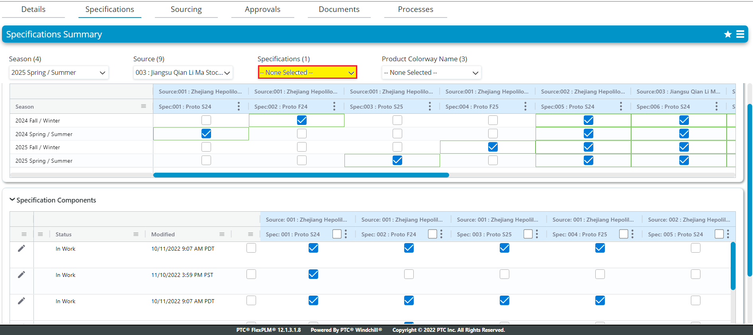
Task: Check first-column checkbox of 11/10/2022 row
Action: click(251, 274)
